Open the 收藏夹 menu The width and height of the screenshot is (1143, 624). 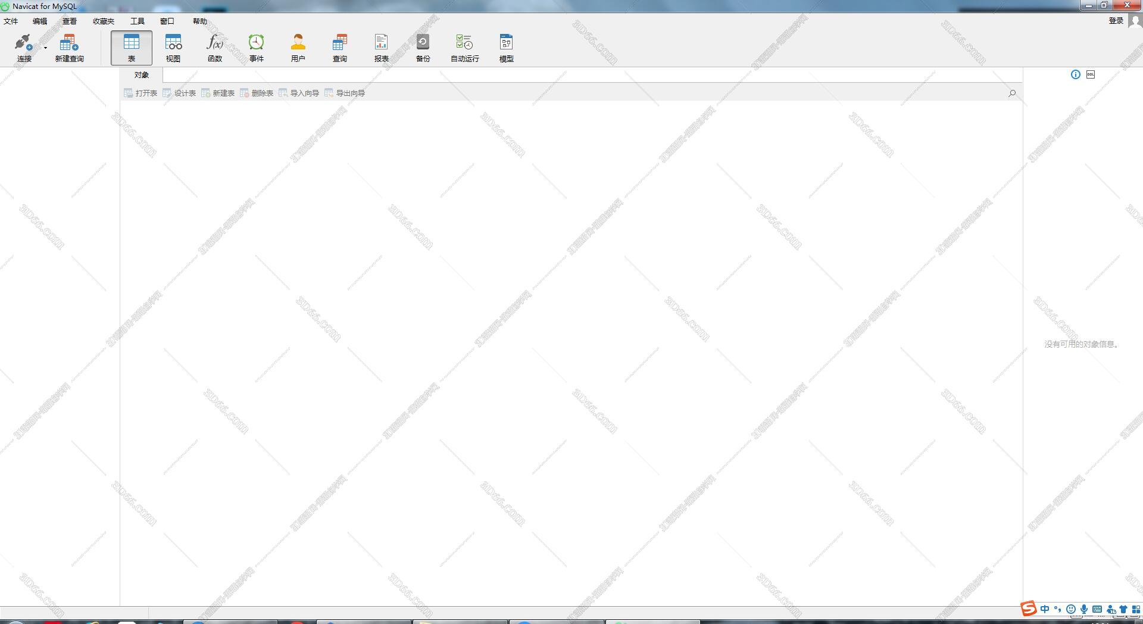pyautogui.click(x=104, y=21)
